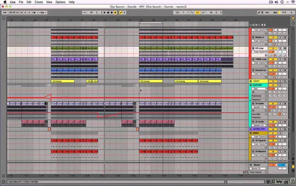The width and height of the screenshot is (296, 186).
Task: Click the volume speaker icon in menu bar
Action: point(276,2)
